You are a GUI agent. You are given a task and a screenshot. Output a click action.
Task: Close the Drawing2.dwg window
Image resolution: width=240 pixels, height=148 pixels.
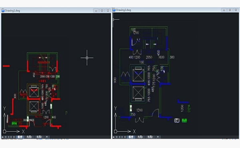click(x=236, y=10)
